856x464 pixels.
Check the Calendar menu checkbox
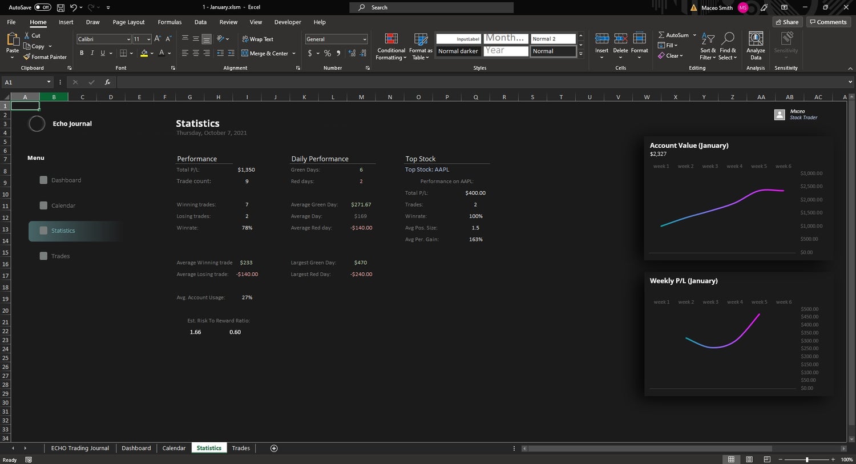(x=43, y=205)
